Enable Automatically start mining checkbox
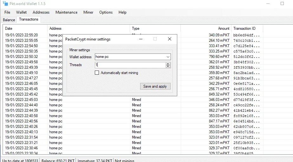This screenshot has width=293, height=162. coord(97,73)
